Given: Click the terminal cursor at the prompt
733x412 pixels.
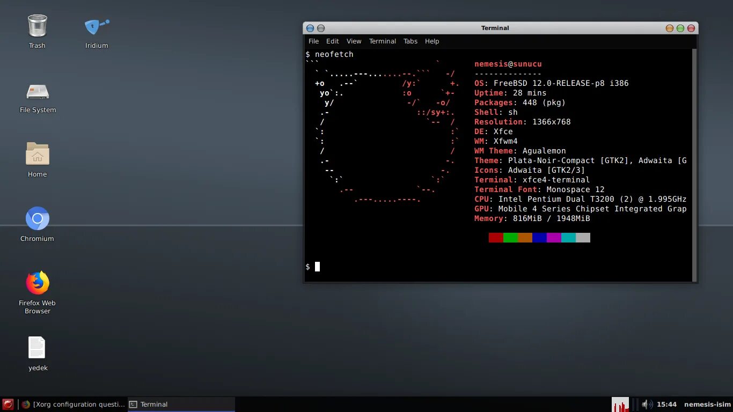Looking at the screenshot, I should [317, 267].
